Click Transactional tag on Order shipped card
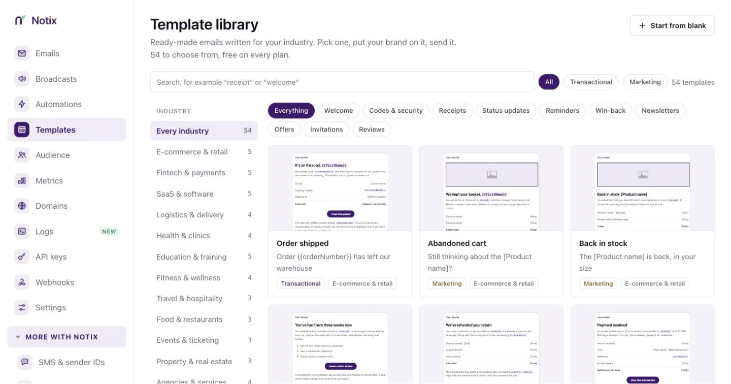This screenshot has width=731, height=384. (301, 283)
